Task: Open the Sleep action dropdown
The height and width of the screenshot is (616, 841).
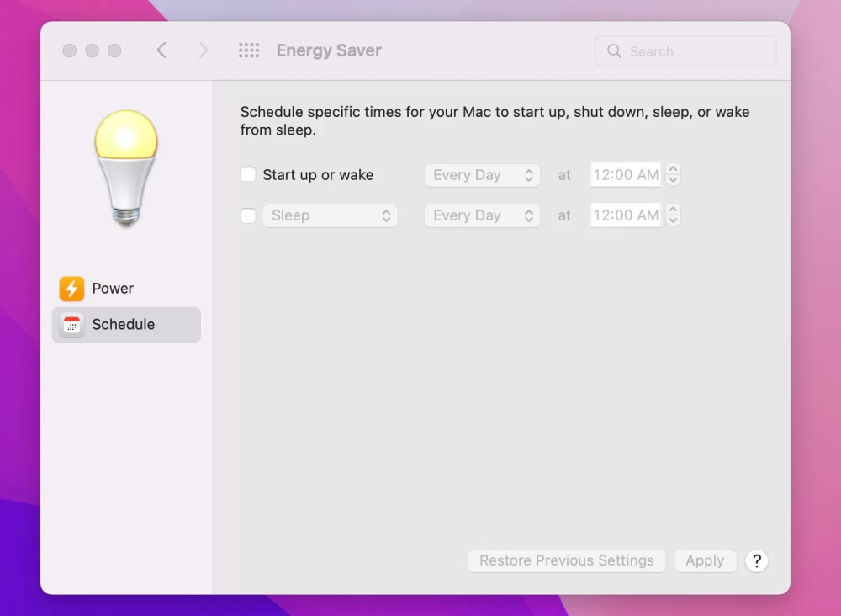Action: point(330,215)
